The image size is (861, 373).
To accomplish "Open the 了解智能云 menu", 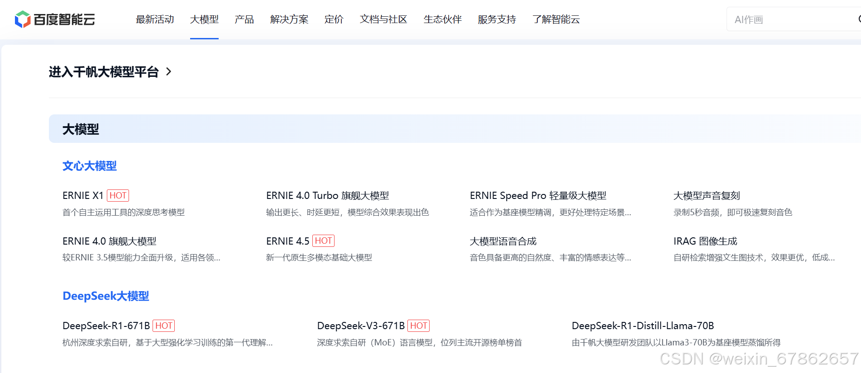I will (556, 19).
